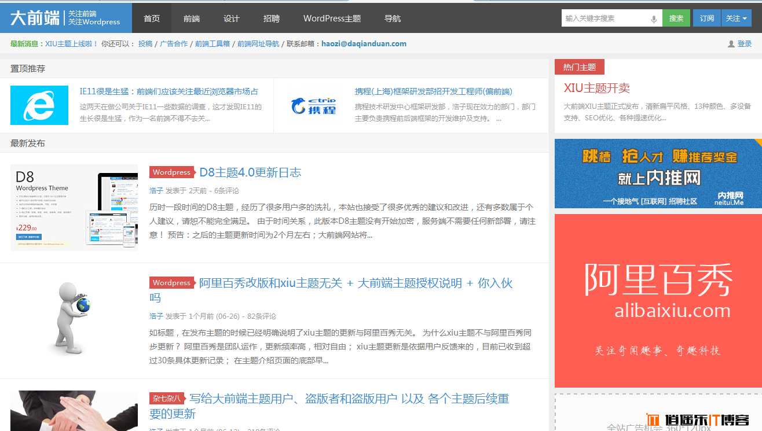Image resolution: width=762 pixels, height=431 pixels.
Task: Click the microphone icon in search box
Action: pos(654,19)
